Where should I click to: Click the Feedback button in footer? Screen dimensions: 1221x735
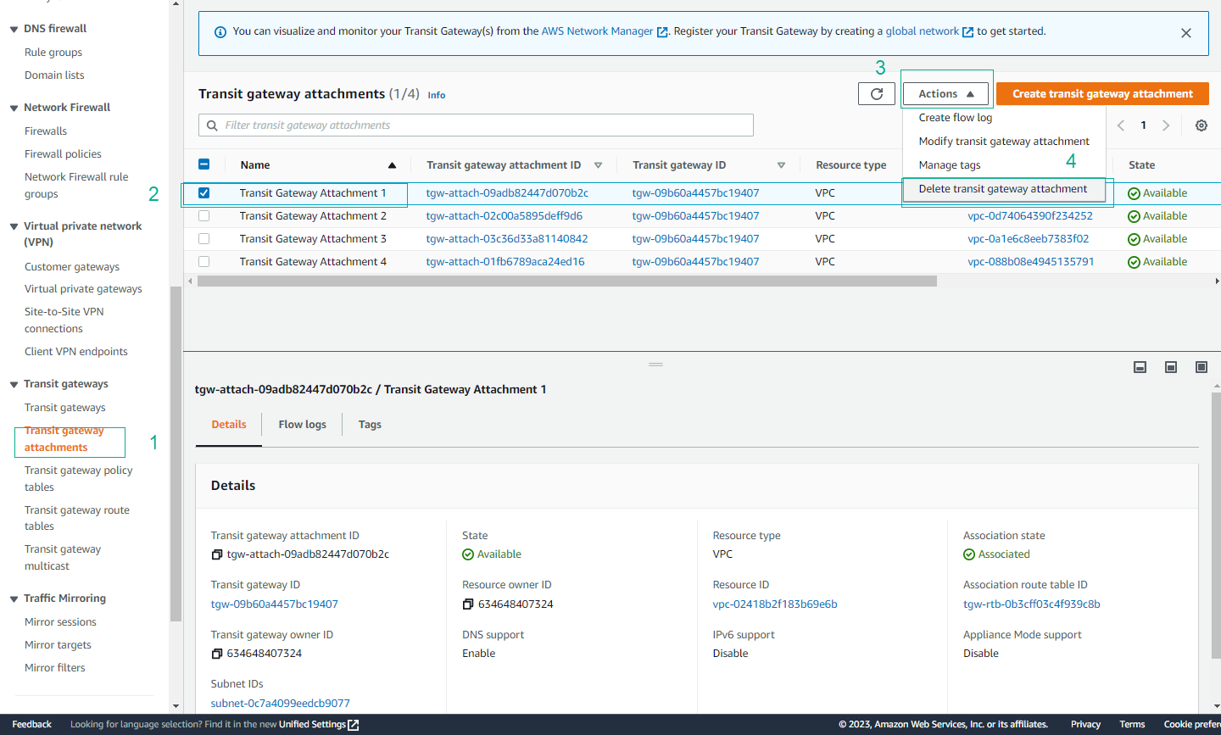point(31,725)
